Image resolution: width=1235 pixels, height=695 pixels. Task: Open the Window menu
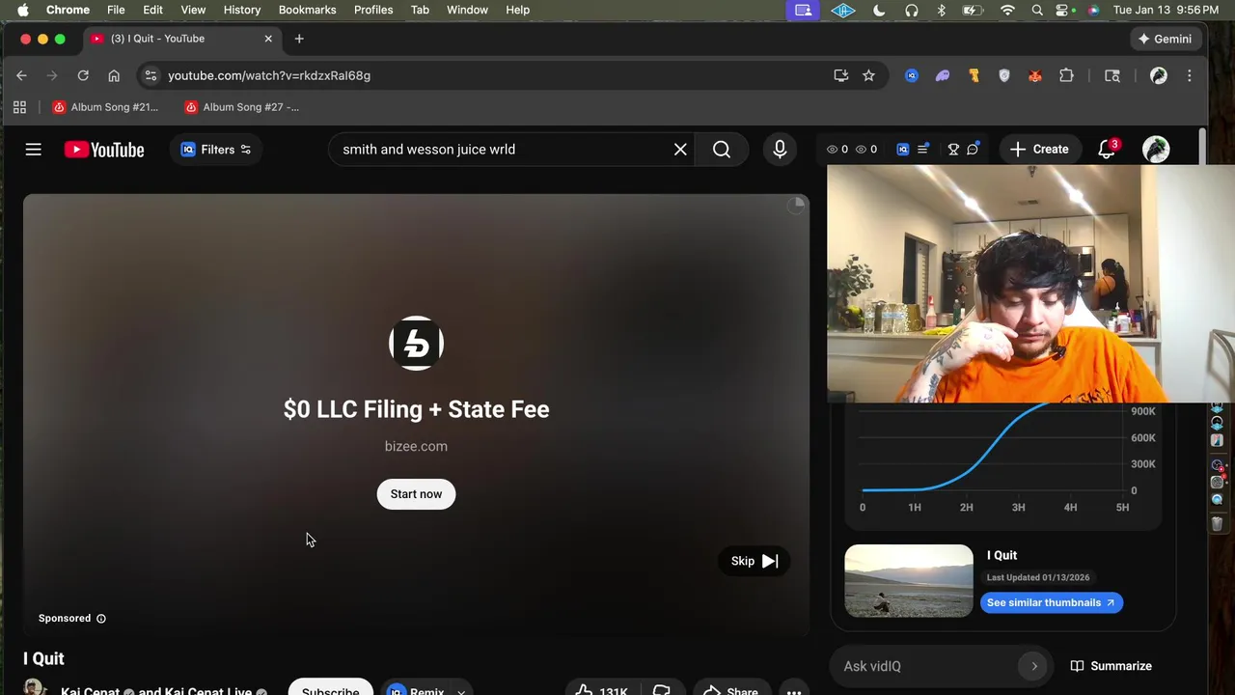[467, 10]
